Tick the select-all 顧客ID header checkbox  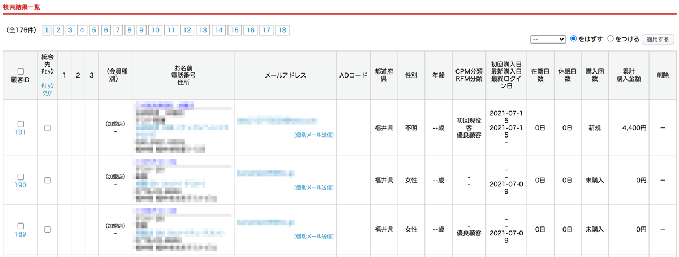[20, 71]
